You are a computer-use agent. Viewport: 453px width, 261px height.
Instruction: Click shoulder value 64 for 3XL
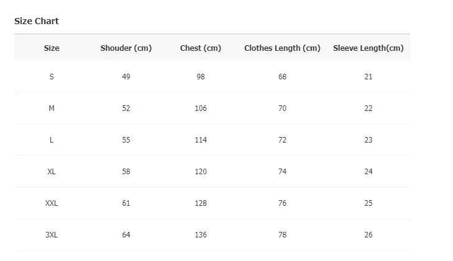pos(126,235)
